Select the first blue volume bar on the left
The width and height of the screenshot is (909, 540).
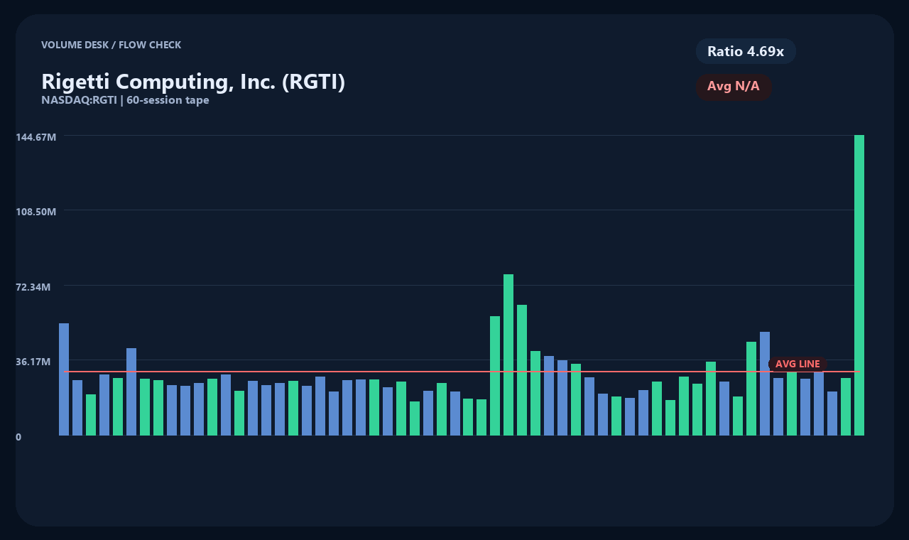tap(64, 379)
